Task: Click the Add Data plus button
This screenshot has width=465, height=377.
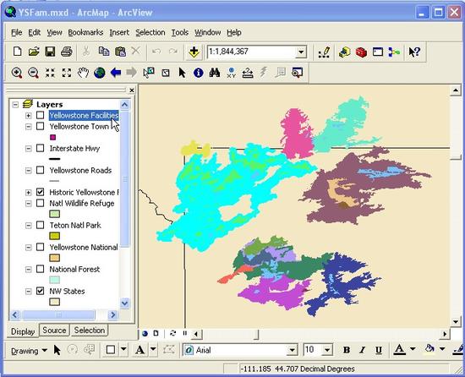Action: click(x=194, y=52)
